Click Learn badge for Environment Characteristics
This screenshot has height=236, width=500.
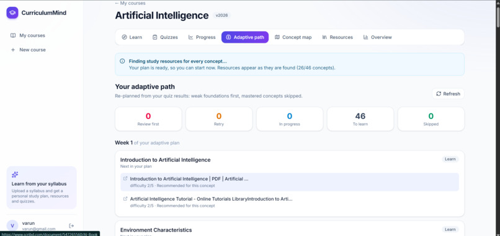coord(450,229)
